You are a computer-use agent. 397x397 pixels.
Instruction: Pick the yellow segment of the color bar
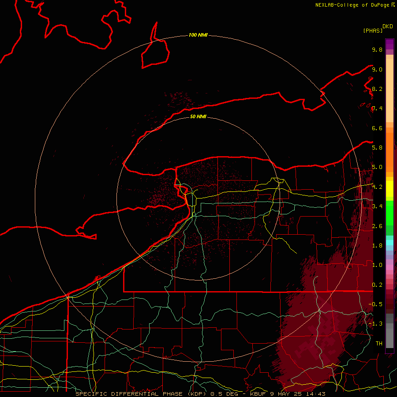click(390, 189)
